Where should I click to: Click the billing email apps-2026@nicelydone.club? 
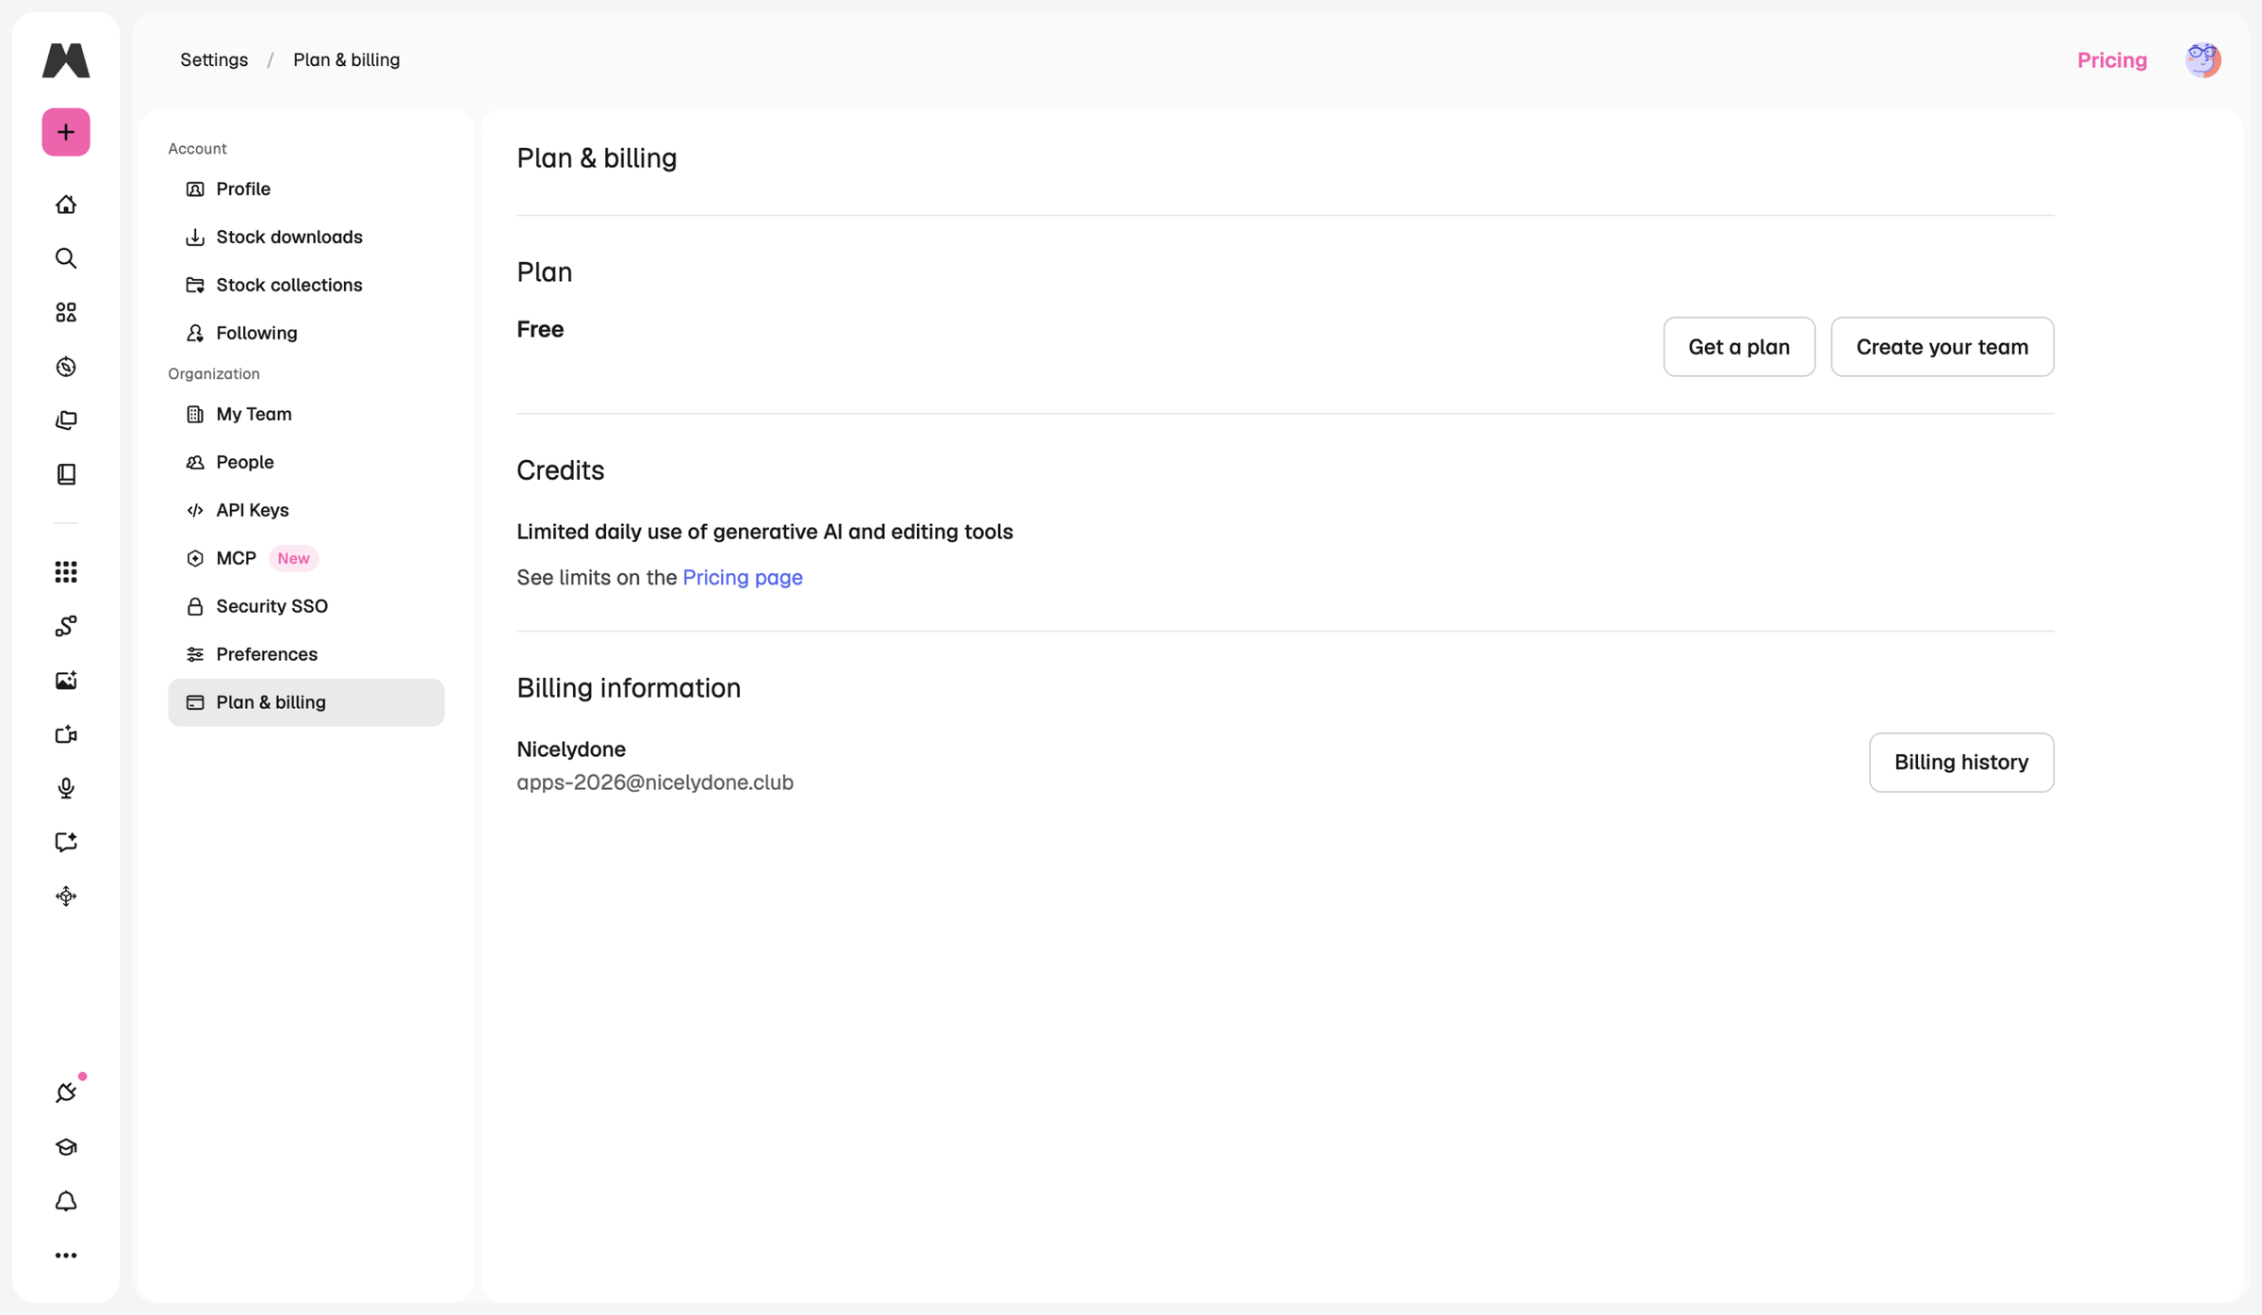click(x=655, y=782)
